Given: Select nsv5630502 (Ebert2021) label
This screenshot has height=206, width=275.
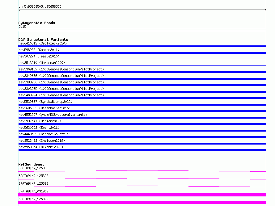Looking at the screenshot, I should pos(39,128).
